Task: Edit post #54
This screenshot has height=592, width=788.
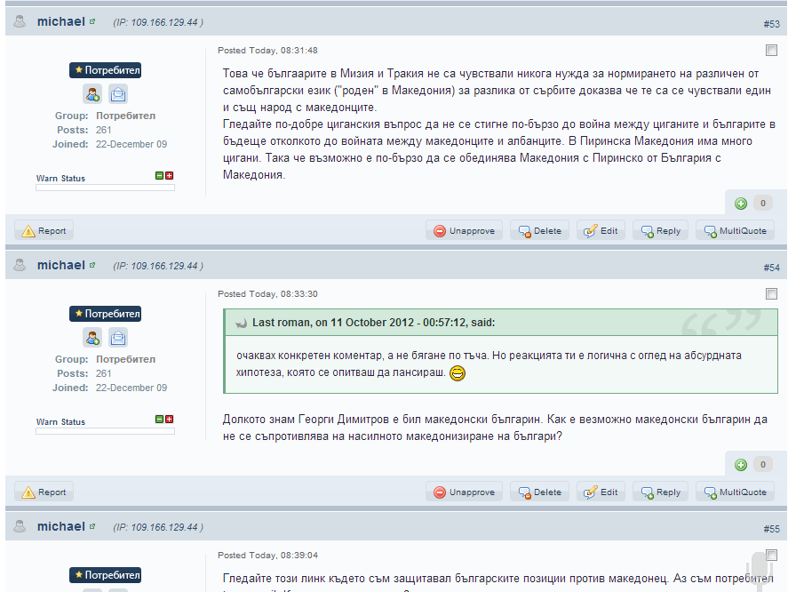Action: coord(601,492)
